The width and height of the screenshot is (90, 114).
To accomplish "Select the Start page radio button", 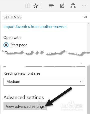I will click(6, 45).
